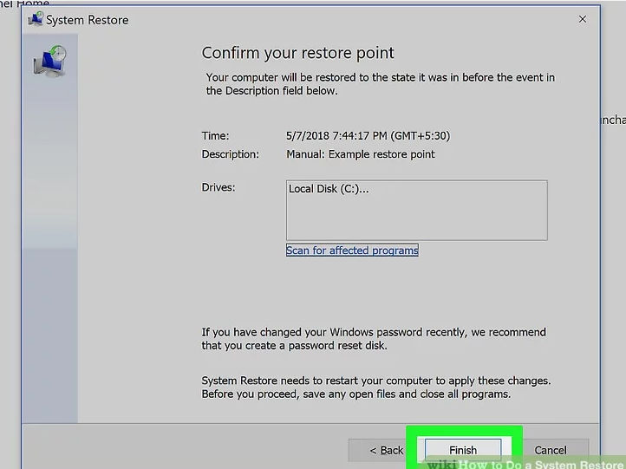This screenshot has height=469, width=626.
Task: Cancel the System Restore wizard
Action: pyautogui.click(x=550, y=450)
